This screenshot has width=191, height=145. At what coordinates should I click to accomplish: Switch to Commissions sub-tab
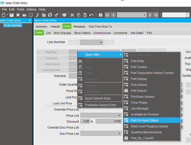(102, 33)
